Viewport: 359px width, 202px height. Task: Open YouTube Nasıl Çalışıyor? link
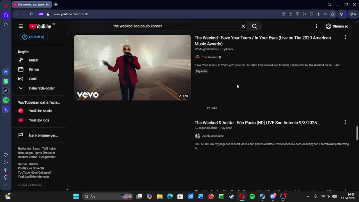coord(35,173)
